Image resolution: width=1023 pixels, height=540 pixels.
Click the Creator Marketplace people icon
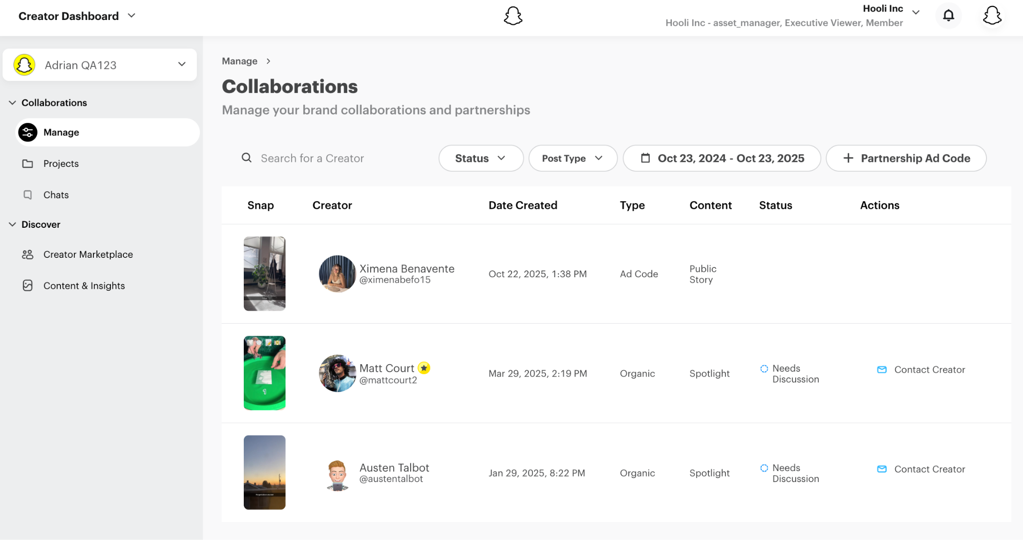(x=28, y=255)
